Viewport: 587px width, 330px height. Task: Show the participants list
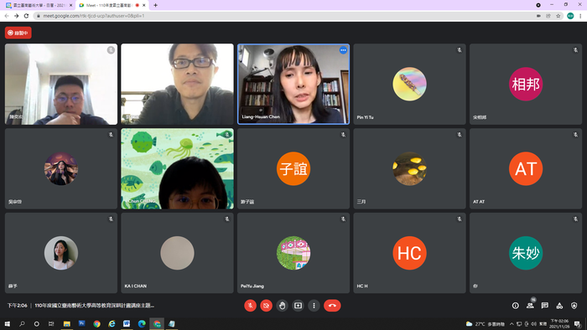(530, 306)
